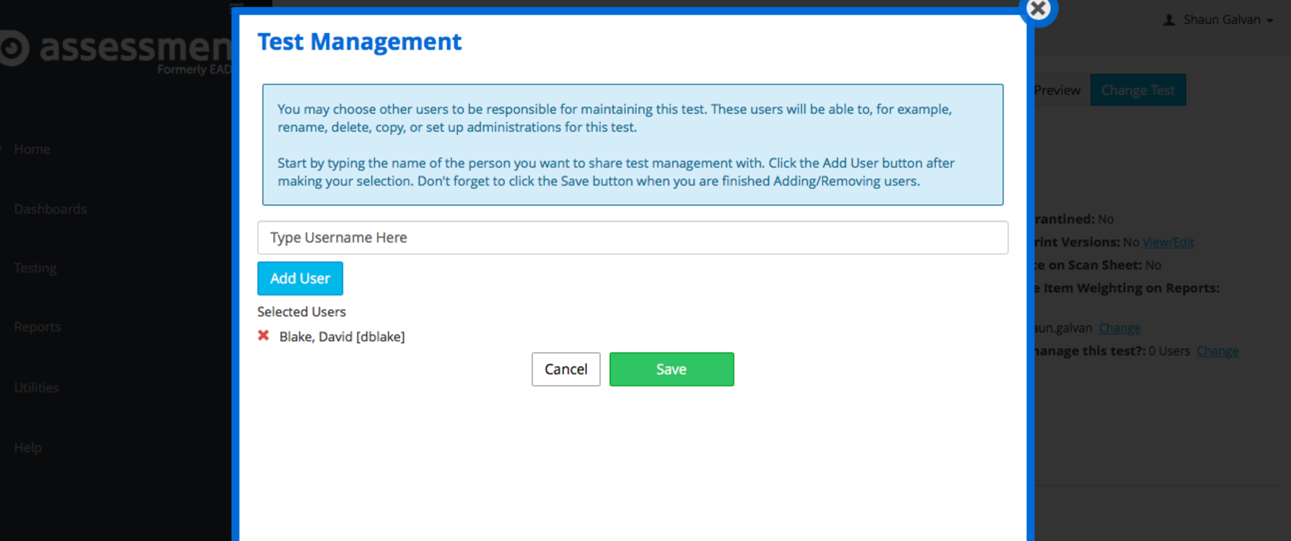Open the Reports sidebar item
This screenshot has width=1291, height=541.
tap(38, 327)
